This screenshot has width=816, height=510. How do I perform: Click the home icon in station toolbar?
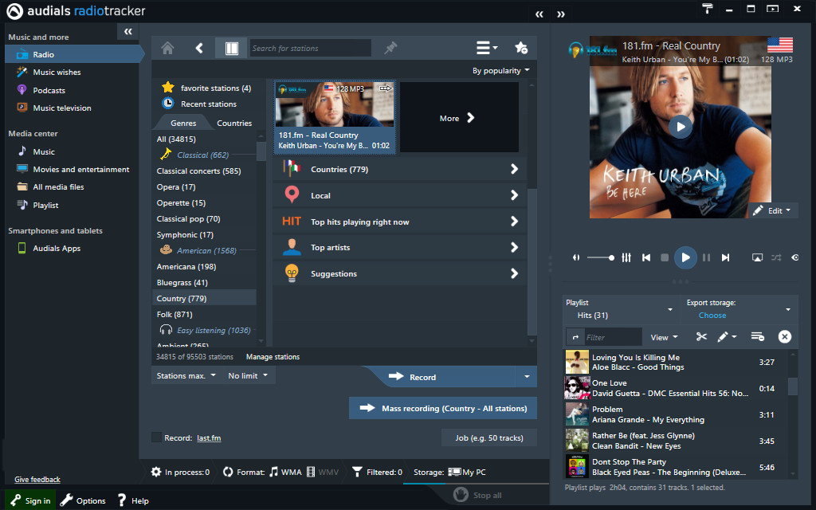[x=167, y=48]
